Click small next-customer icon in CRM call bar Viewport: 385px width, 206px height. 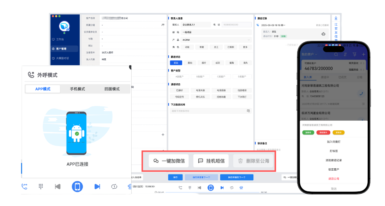[x=222, y=188]
